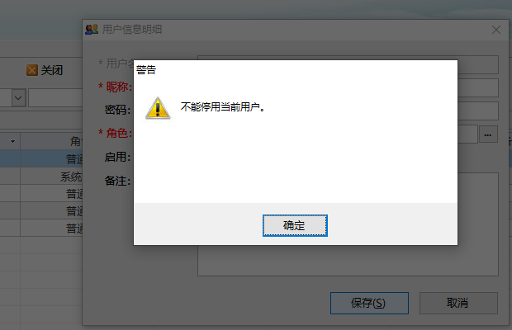Click the user info dialog title icon
The image size is (512, 330).
pyautogui.click(x=92, y=30)
